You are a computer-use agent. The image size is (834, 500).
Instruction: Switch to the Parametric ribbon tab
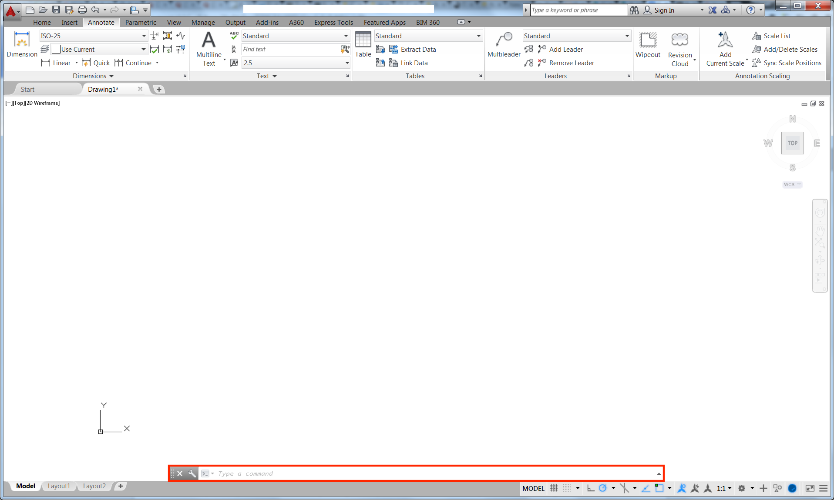(140, 23)
